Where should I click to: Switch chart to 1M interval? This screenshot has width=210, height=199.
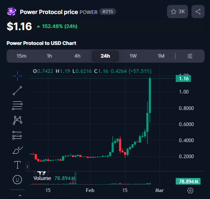click(x=161, y=56)
